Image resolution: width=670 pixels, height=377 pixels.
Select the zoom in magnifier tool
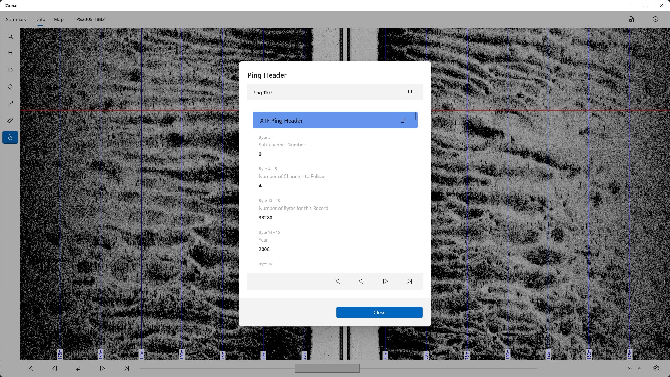(10, 36)
